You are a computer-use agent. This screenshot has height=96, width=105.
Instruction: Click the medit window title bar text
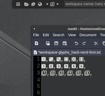(86, 29)
